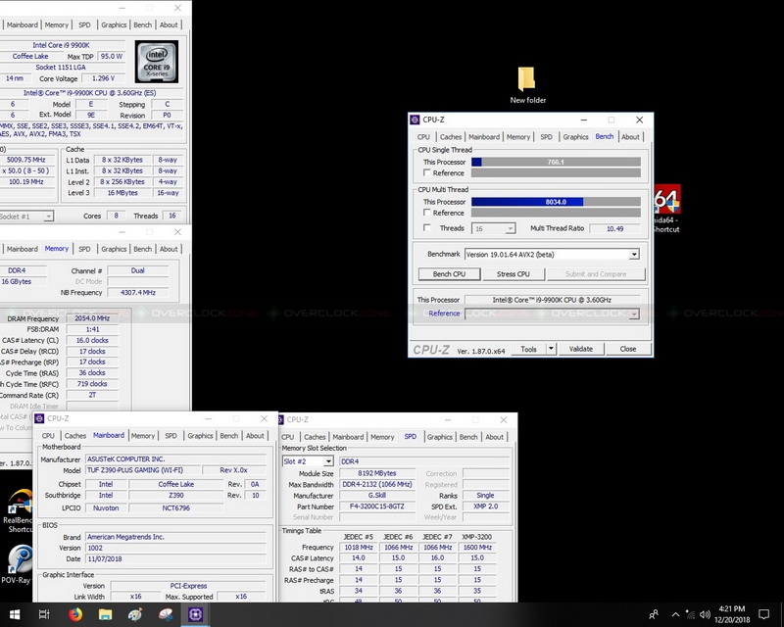Switch to Memory tab in Mainboard window
The image size is (784, 627).
click(143, 436)
